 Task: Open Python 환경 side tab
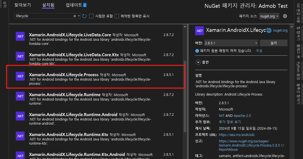pyautogui.click(x=298, y=71)
